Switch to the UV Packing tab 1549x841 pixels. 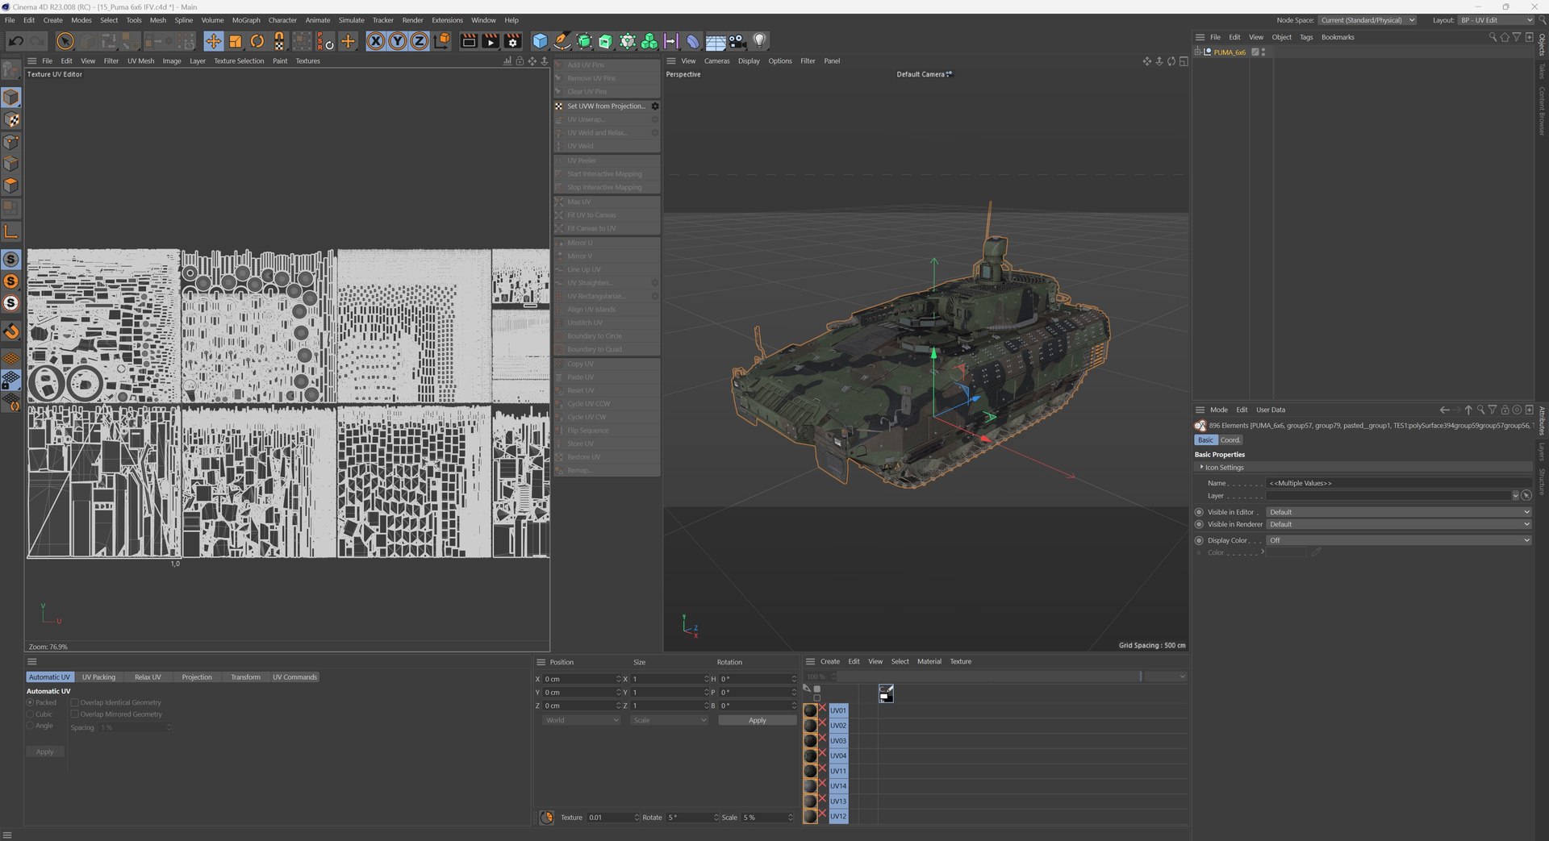98,677
